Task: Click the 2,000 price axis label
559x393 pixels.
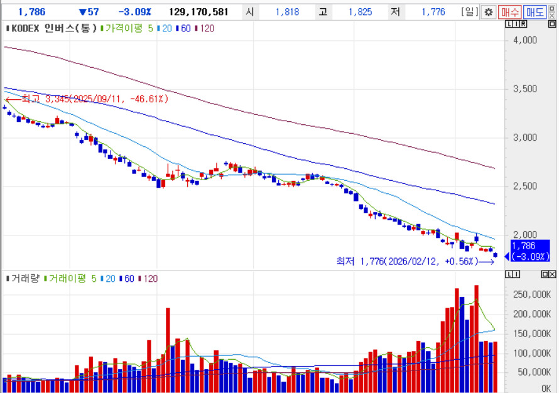Action: 525,234
